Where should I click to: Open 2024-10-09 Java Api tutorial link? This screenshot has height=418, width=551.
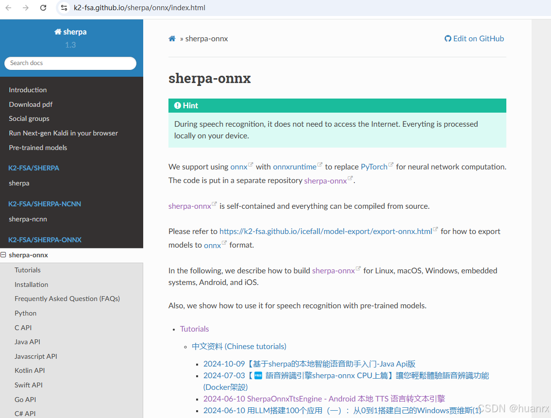pos(309,364)
